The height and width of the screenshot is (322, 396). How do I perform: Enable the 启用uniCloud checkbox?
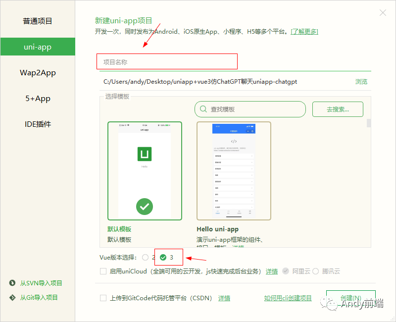pos(103,271)
